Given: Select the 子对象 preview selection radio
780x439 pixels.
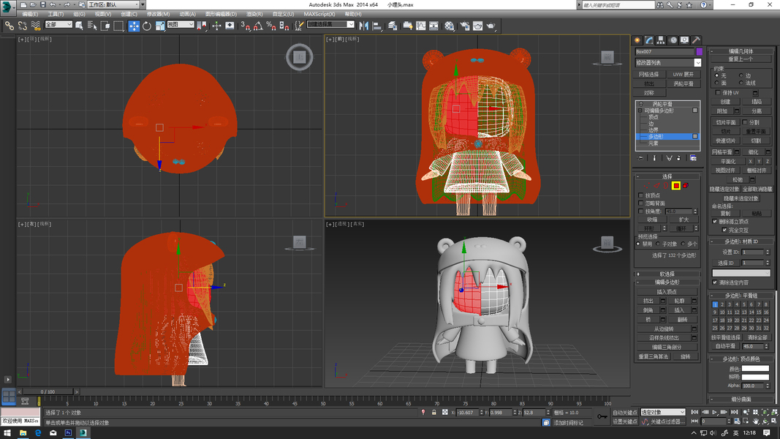Looking at the screenshot, I should click(x=658, y=244).
